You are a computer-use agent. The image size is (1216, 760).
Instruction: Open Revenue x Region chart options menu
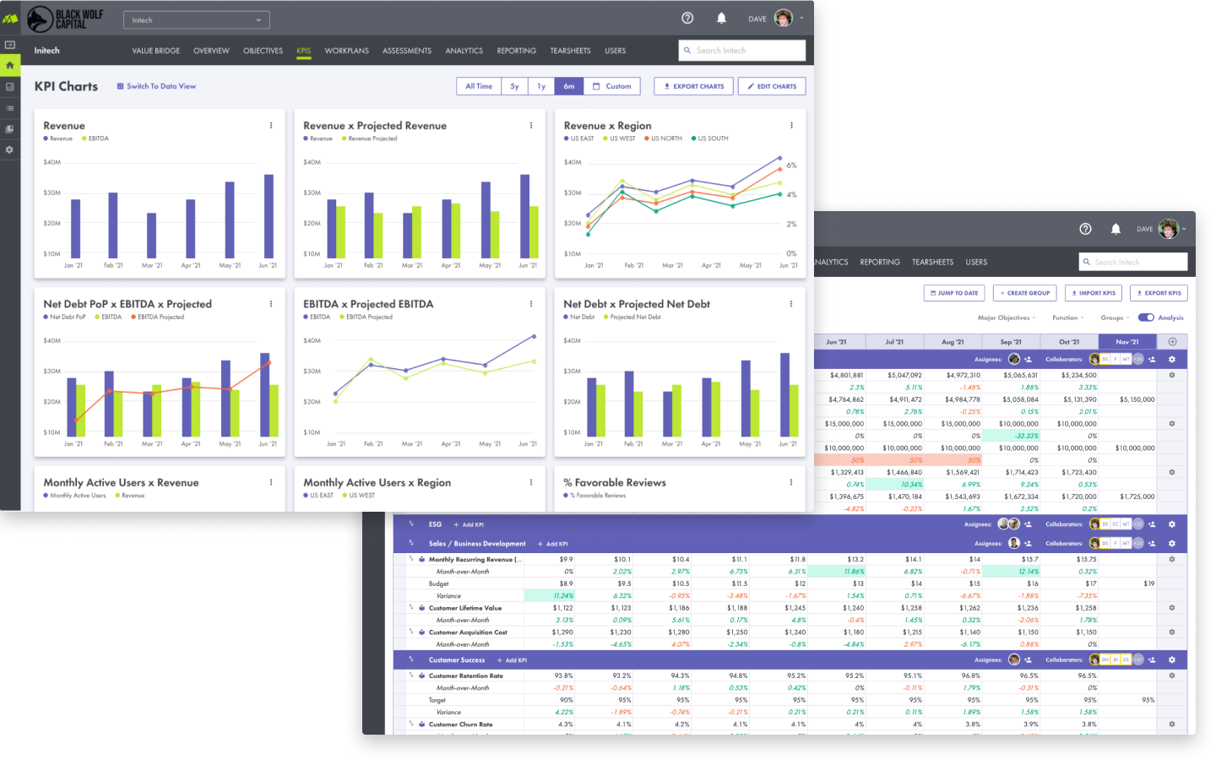coord(791,125)
